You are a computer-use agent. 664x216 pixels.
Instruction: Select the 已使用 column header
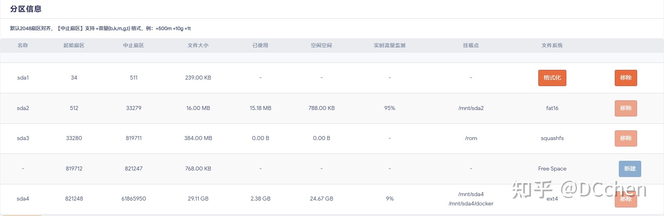tap(260, 45)
